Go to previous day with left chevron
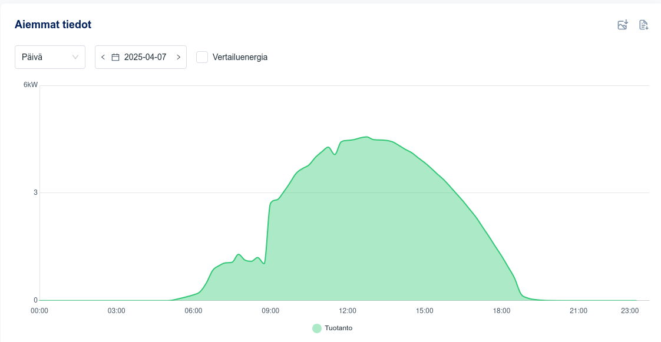 [103, 57]
